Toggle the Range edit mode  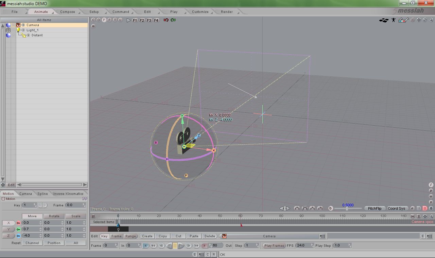point(130,236)
